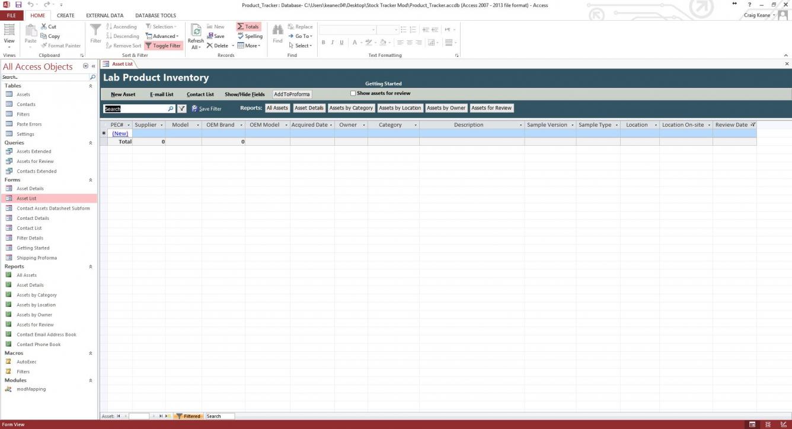Viewport: 792px width, 429px height.
Task: Open the Category column filter dropdown
Action: point(416,125)
